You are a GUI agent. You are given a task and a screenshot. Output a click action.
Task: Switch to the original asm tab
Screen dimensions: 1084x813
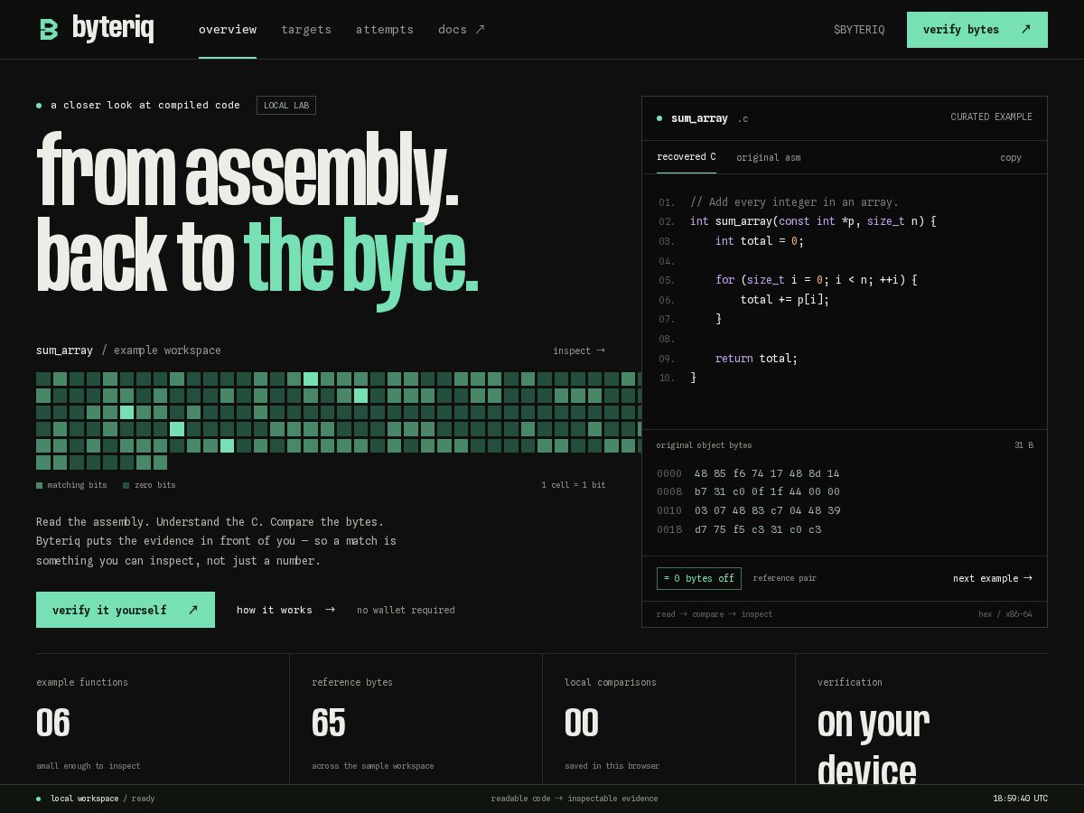click(769, 157)
